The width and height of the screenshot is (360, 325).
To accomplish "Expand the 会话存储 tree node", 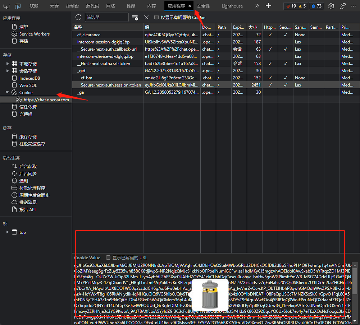I will [x=8, y=71].
